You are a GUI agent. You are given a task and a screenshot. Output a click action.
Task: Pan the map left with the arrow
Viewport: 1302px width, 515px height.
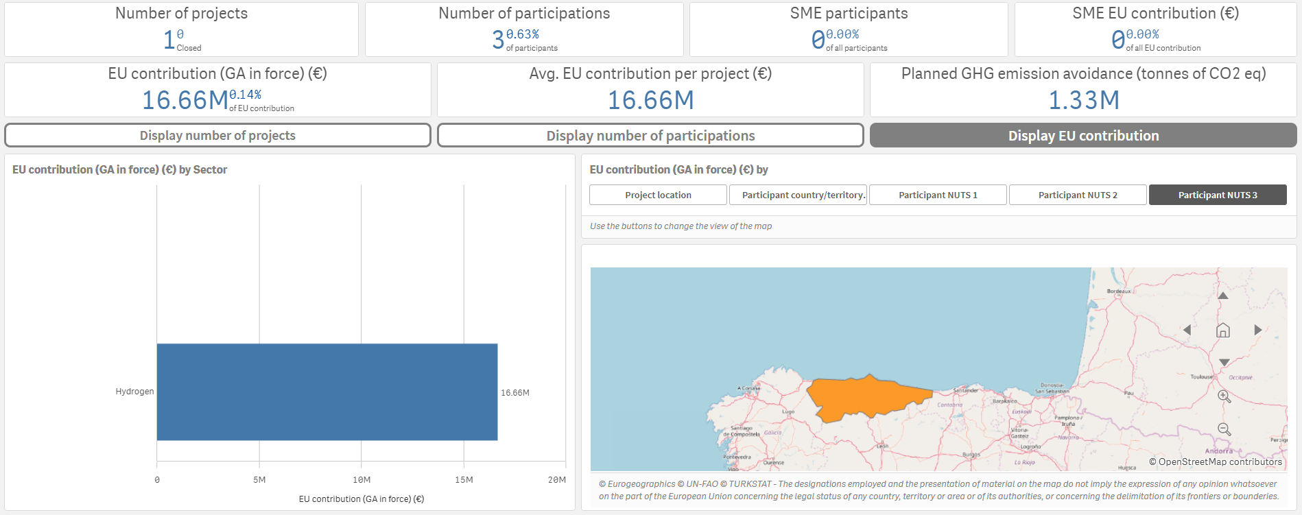point(1187,330)
